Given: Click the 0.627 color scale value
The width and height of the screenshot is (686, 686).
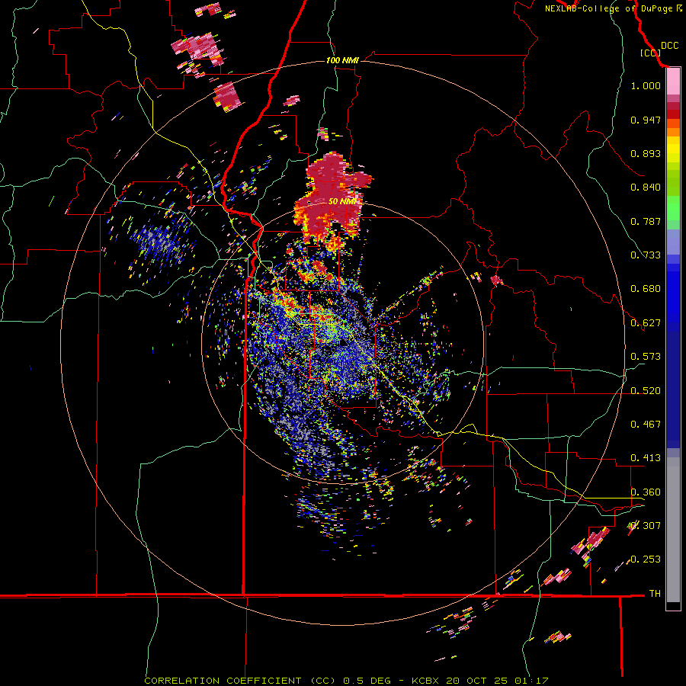Looking at the screenshot, I should click(646, 323).
